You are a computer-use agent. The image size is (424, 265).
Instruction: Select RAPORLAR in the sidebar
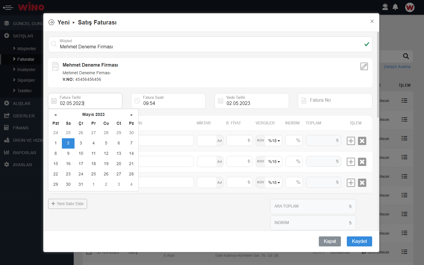[24, 153]
